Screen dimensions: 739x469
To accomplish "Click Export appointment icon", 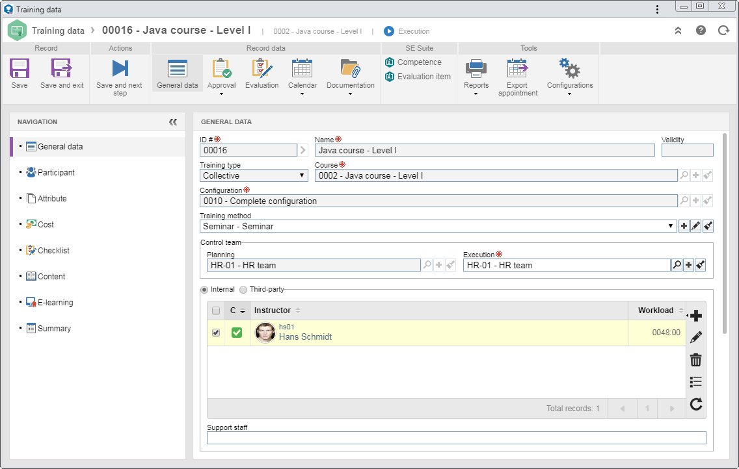I will click(517, 69).
